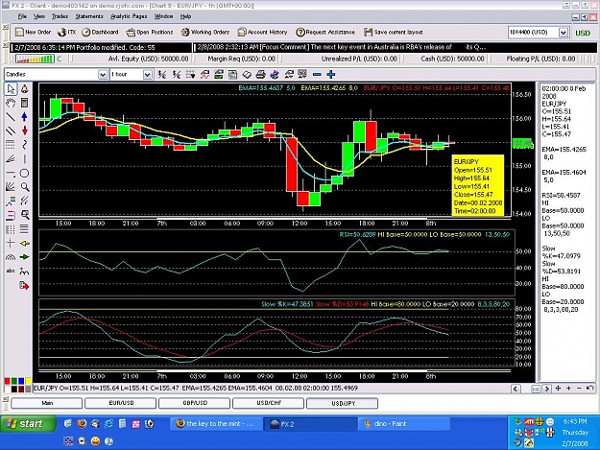
Task: Switch to the Main tab
Action: pos(47,403)
